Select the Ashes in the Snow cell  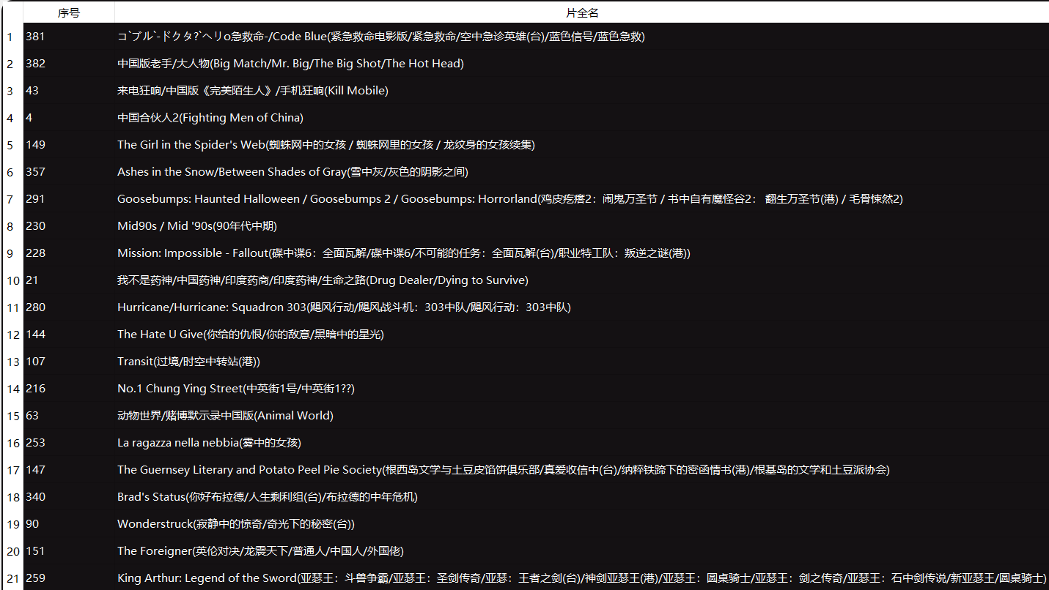582,172
